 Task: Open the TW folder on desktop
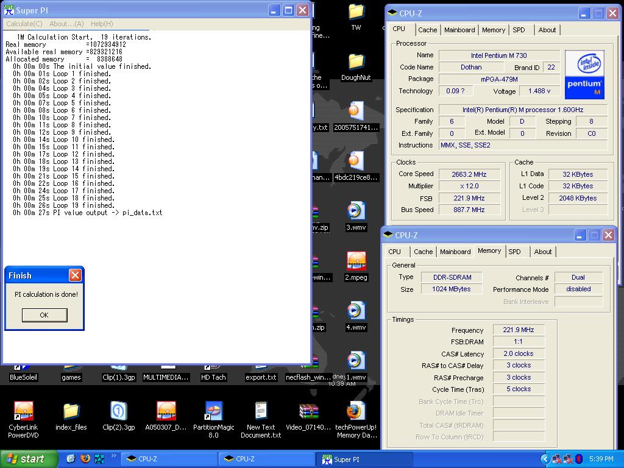pos(356,12)
